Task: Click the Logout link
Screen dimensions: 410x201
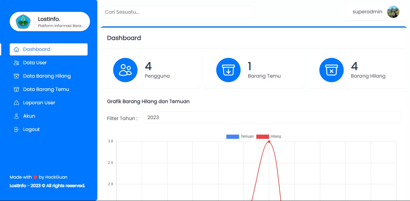Action: click(x=31, y=129)
